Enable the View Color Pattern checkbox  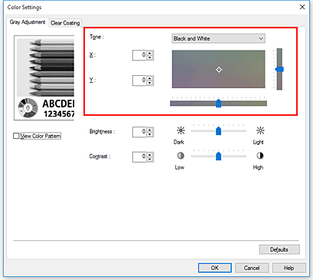click(16, 136)
